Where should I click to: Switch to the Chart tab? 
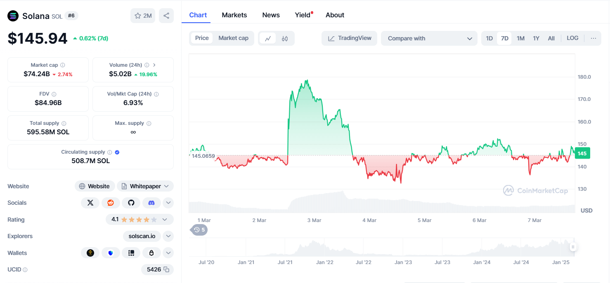(198, 15)
